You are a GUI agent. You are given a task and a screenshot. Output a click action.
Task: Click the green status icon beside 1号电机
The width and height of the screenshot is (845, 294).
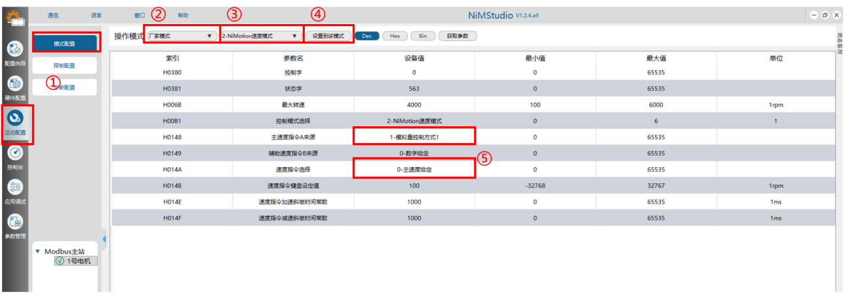click(60, 261)
